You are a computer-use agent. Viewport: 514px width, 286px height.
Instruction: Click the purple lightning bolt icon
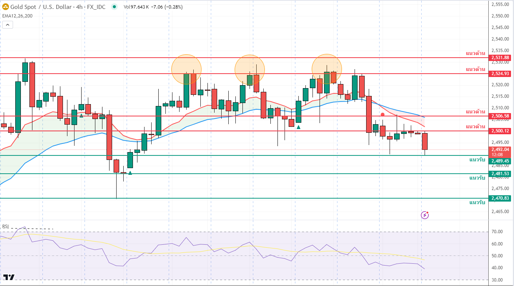coord(425,215)
